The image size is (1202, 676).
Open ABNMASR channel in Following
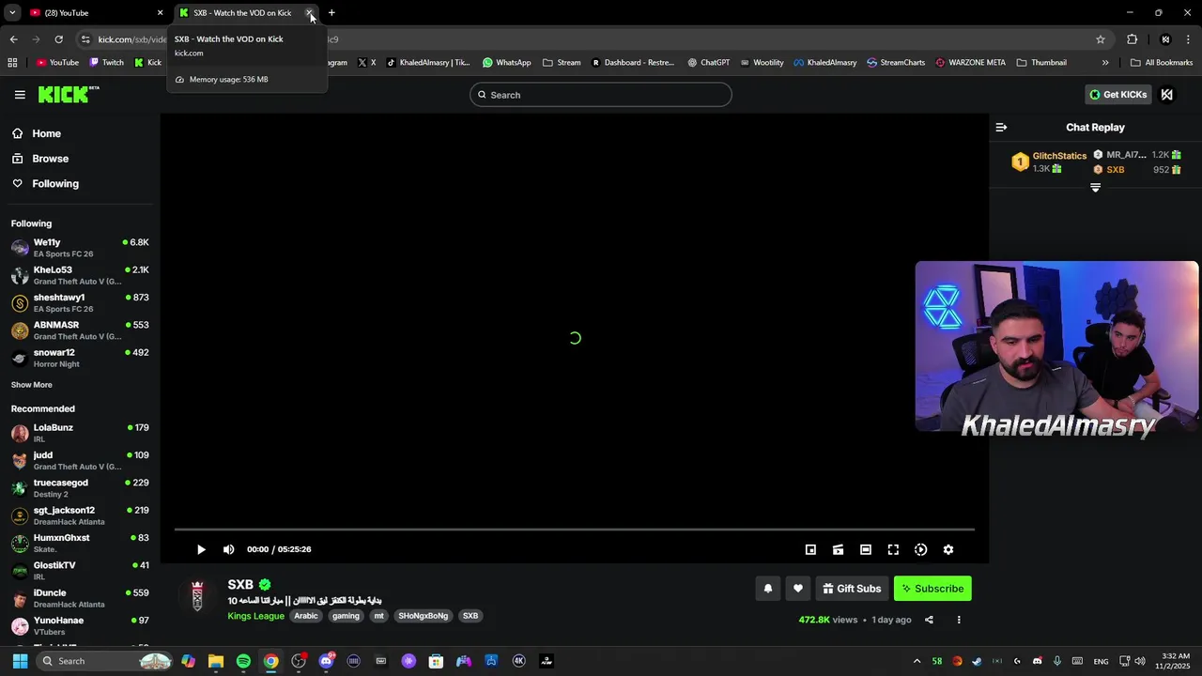(80, 330)
